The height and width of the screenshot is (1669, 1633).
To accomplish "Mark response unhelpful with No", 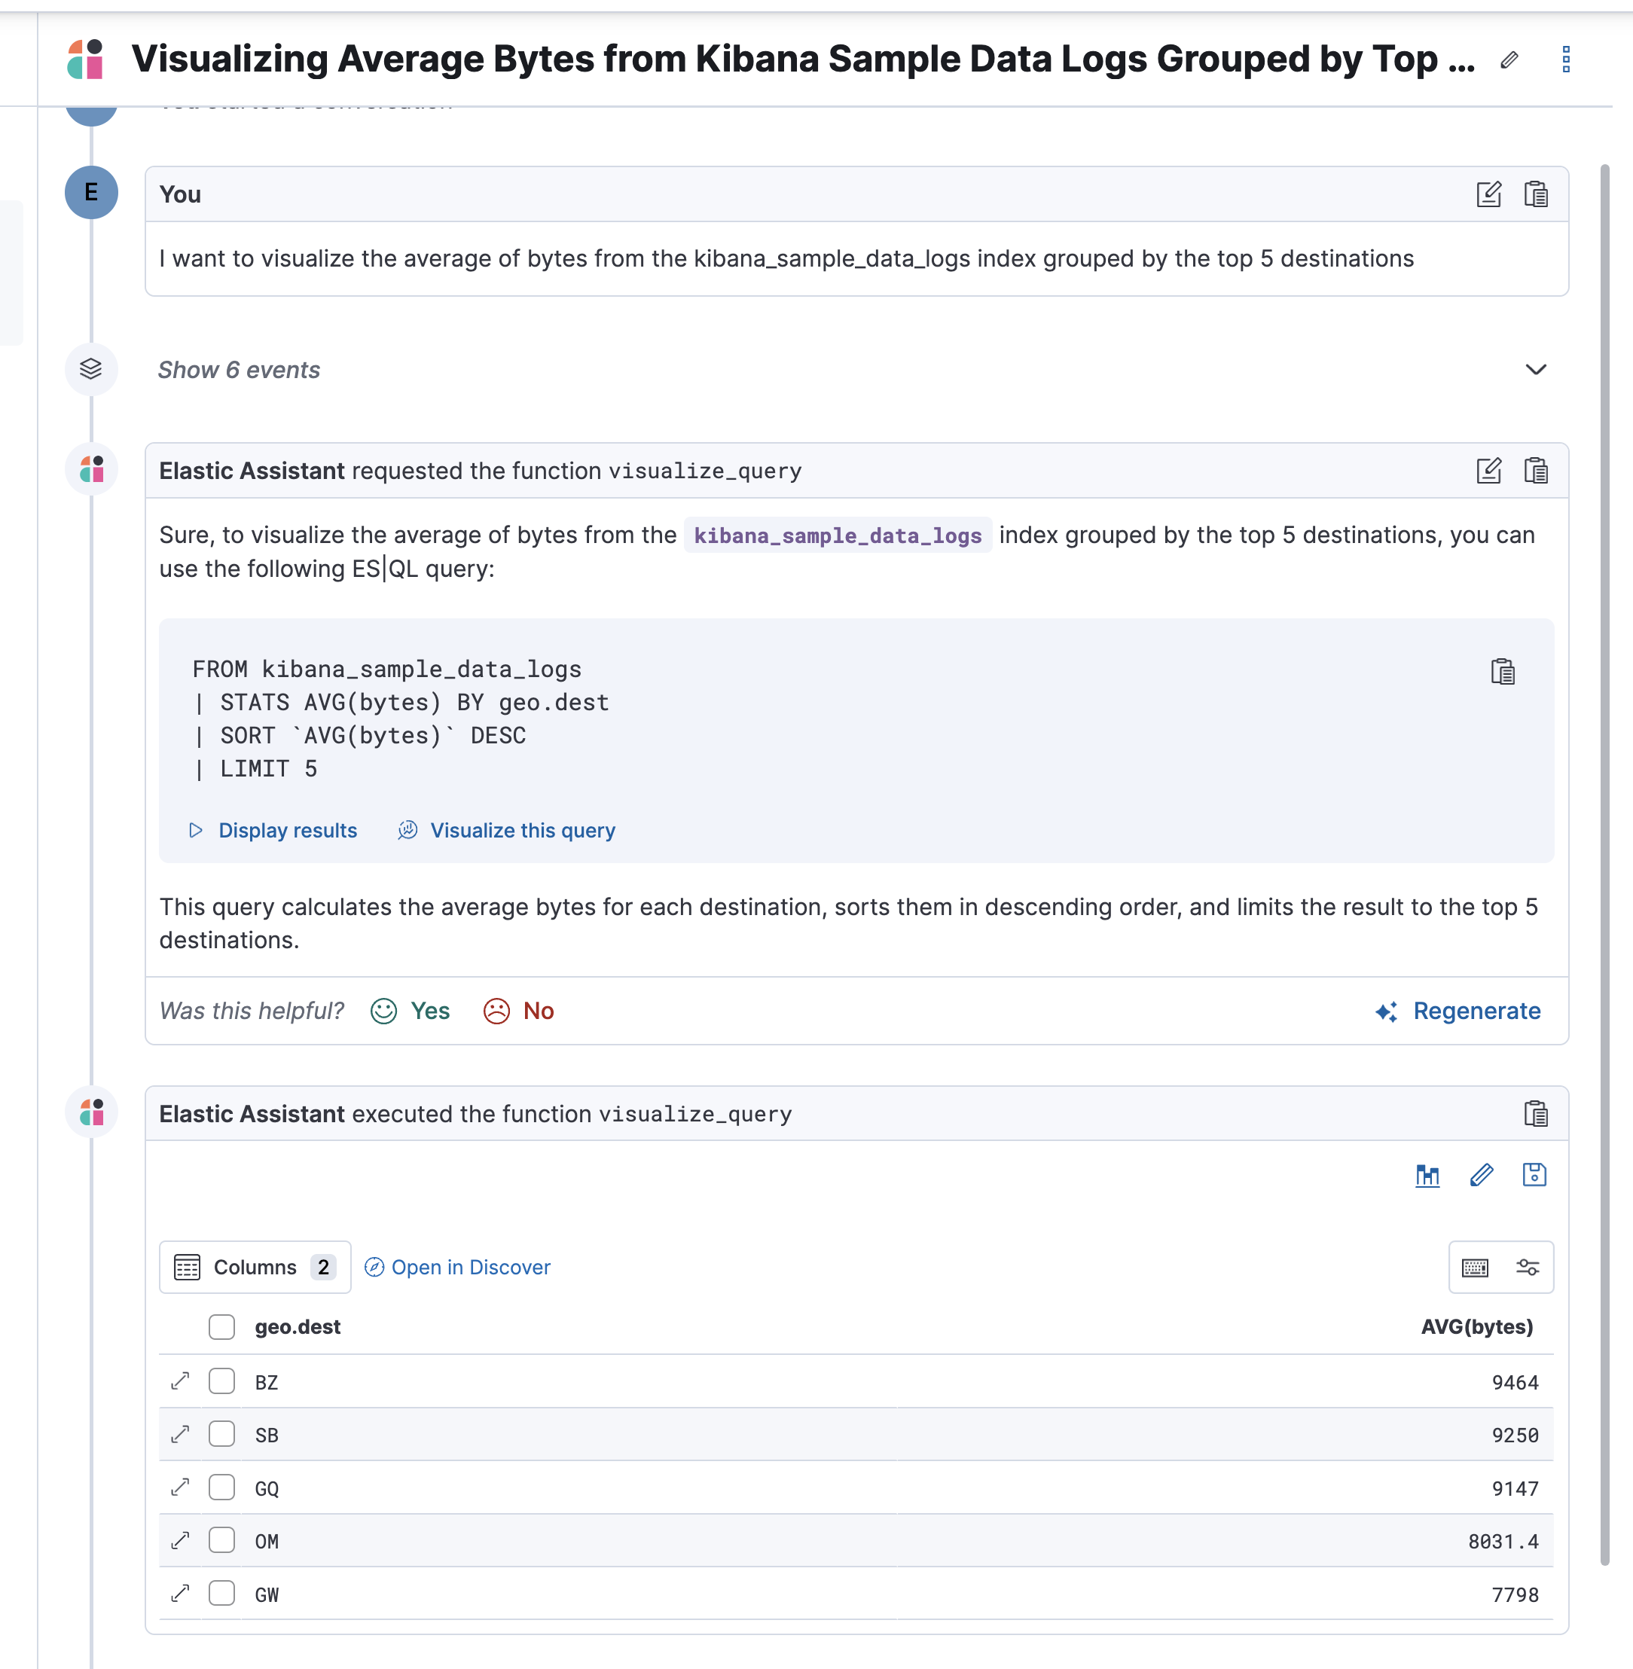I will [519, 1011].
